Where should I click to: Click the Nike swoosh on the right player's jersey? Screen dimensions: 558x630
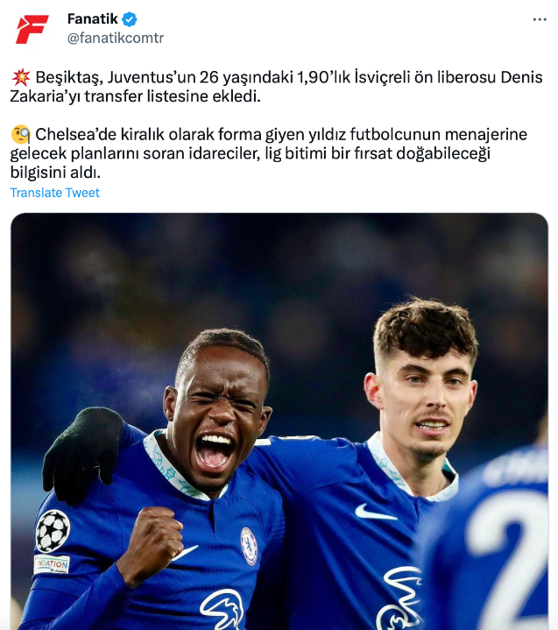[375, 513]
